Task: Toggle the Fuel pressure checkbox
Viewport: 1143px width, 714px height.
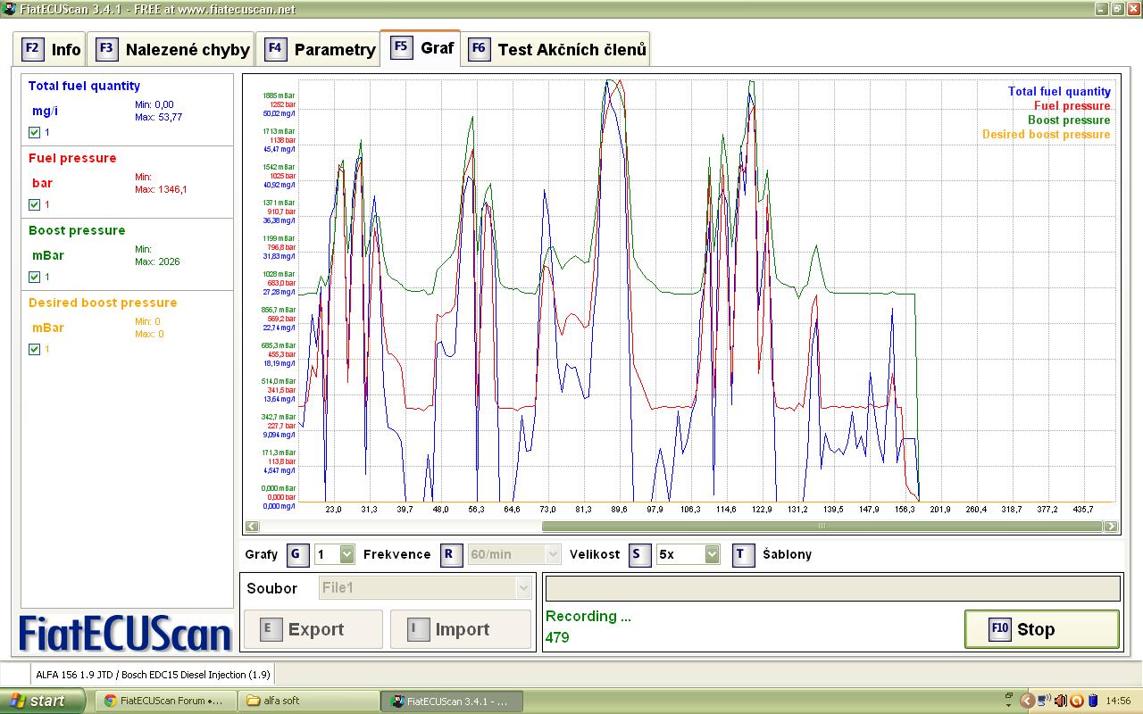Action: (x=34, y=204)
